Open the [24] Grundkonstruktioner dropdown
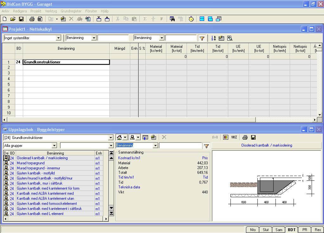The image size is (324, 233). tap(111, 138)
